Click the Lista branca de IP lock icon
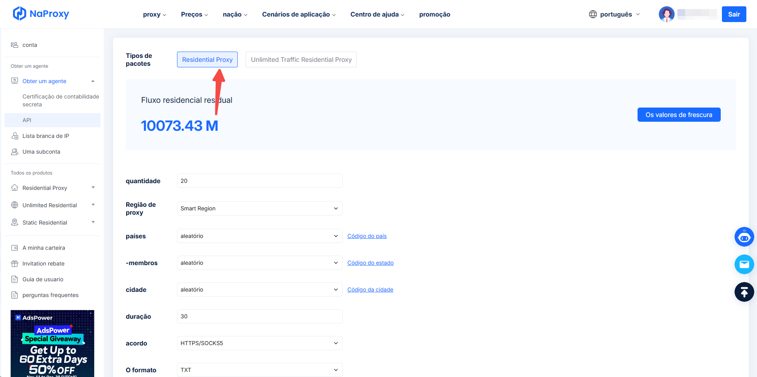 point(15,136)
